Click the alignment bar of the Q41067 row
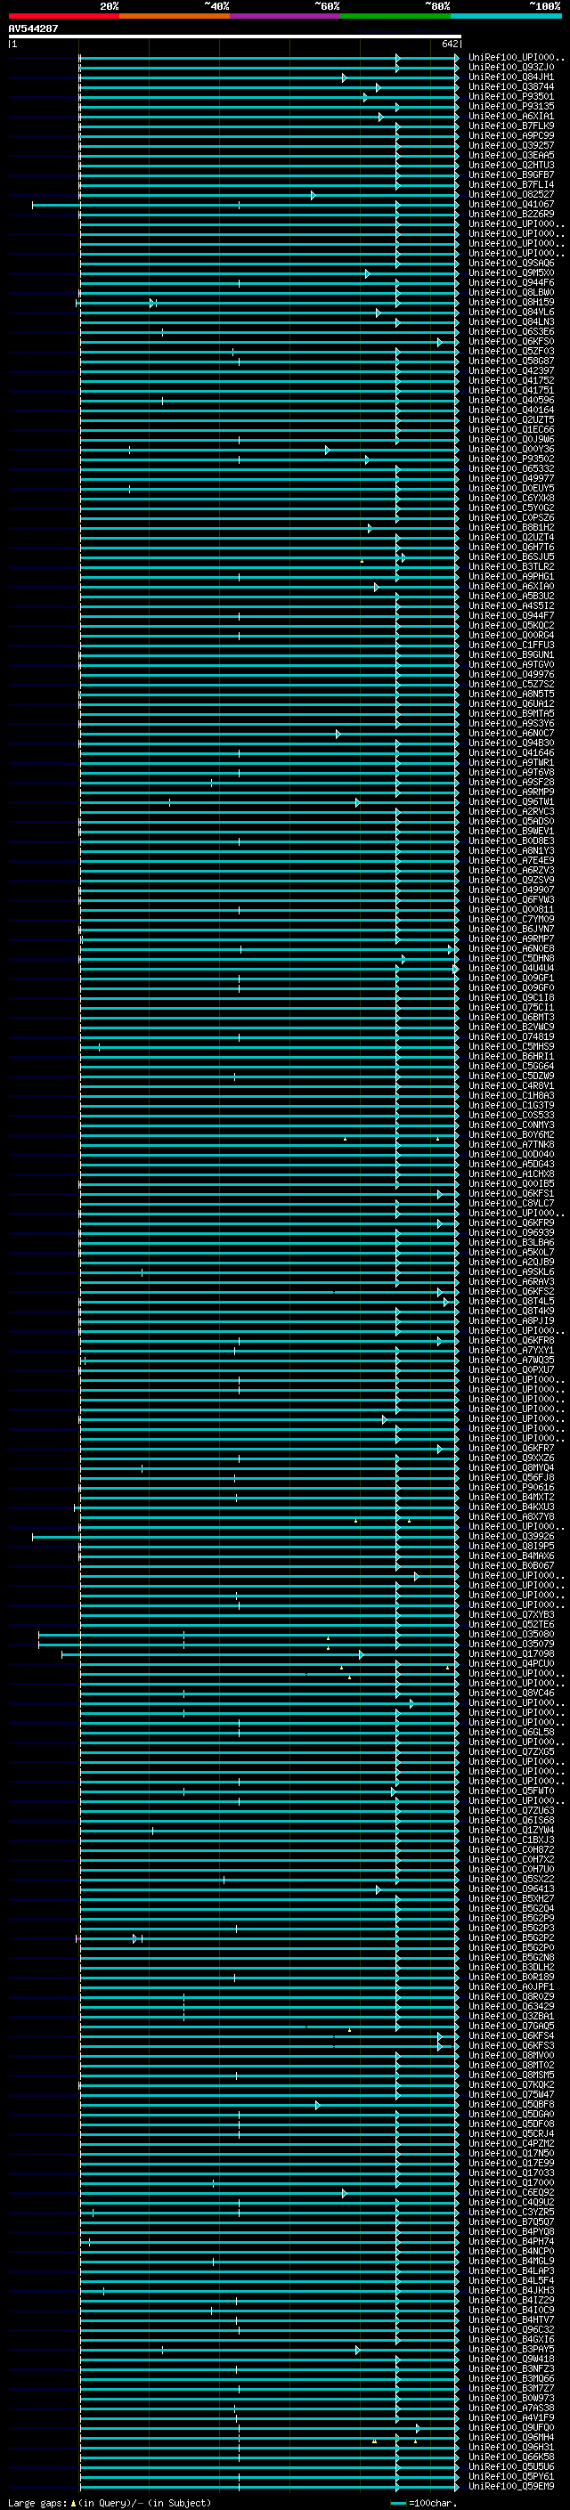Viewport: 570px width, 2510px height. (245, 205)
